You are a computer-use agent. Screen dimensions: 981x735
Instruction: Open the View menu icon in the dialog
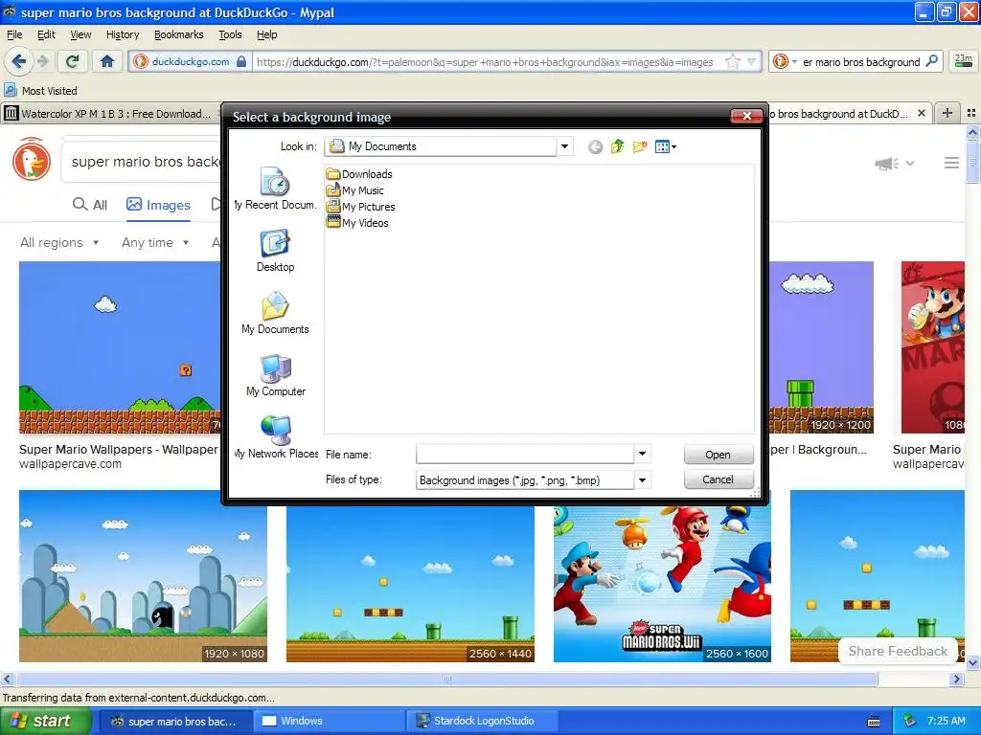(665, 146)
